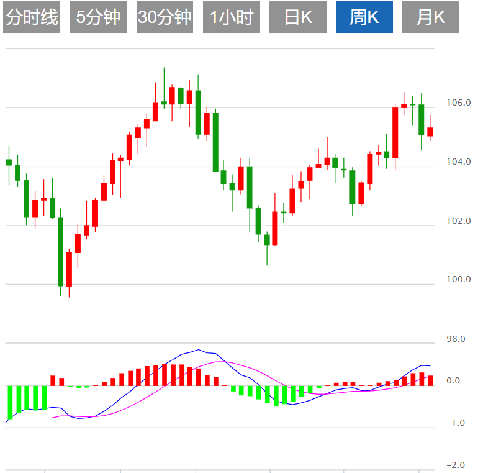Open the 30分钟 chart tab

[x=165, y=17]
